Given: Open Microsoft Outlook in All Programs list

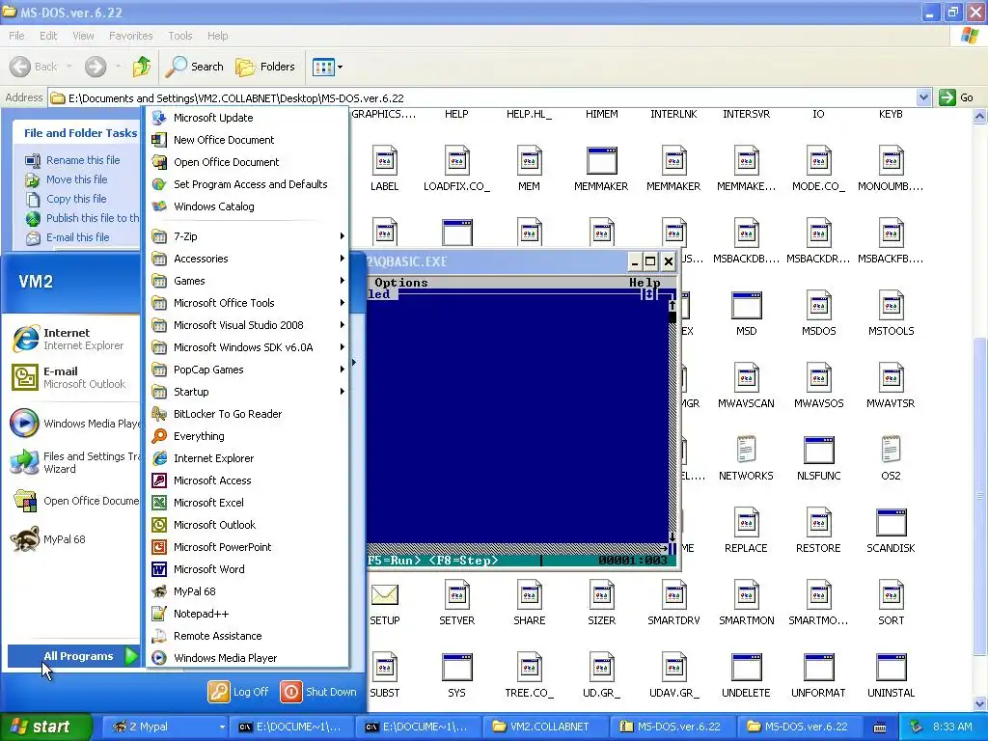Looking at the screenshot, I should click(x=247, y=525).
